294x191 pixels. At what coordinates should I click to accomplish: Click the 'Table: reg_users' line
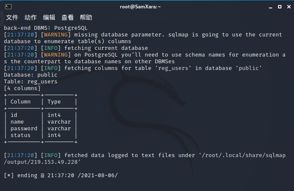[x=31, y=82]
